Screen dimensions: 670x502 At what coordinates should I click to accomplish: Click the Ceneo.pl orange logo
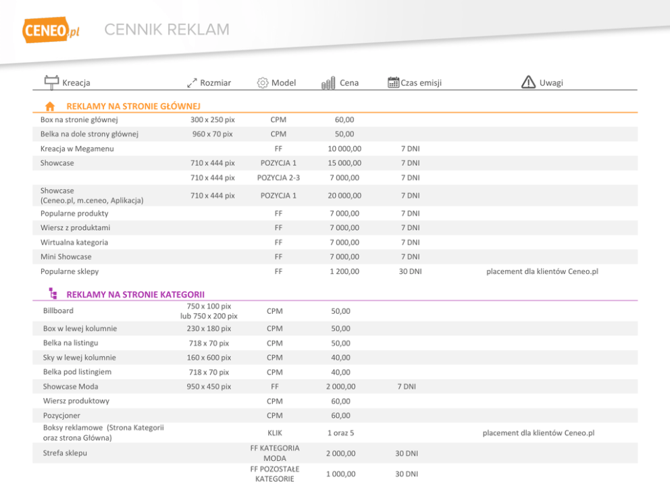click(51, 30)
